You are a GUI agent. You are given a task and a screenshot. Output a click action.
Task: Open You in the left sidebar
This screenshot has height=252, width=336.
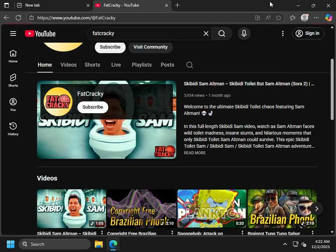(x=13, y=105)
